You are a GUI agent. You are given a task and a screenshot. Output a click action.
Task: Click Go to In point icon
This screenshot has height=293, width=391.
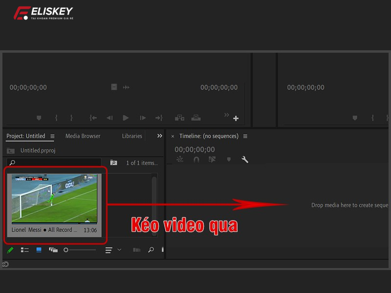(93, 118)
